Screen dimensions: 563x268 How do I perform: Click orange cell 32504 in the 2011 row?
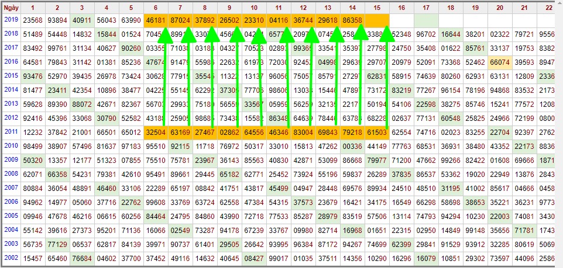pyautogui.click(x=155, y=133)
